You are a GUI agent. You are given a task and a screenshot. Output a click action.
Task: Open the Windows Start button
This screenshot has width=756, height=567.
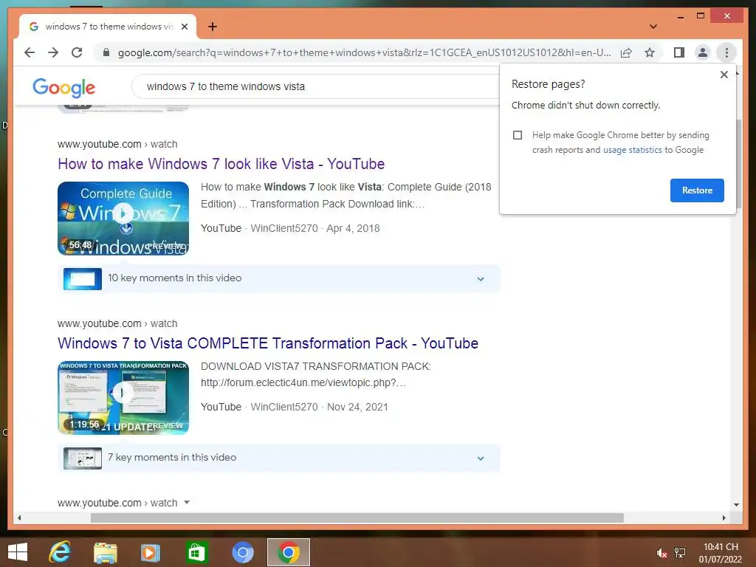[18, 552]
